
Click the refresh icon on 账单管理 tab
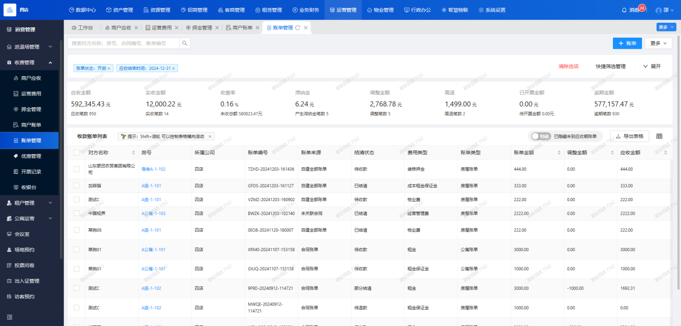click(298, 28)
